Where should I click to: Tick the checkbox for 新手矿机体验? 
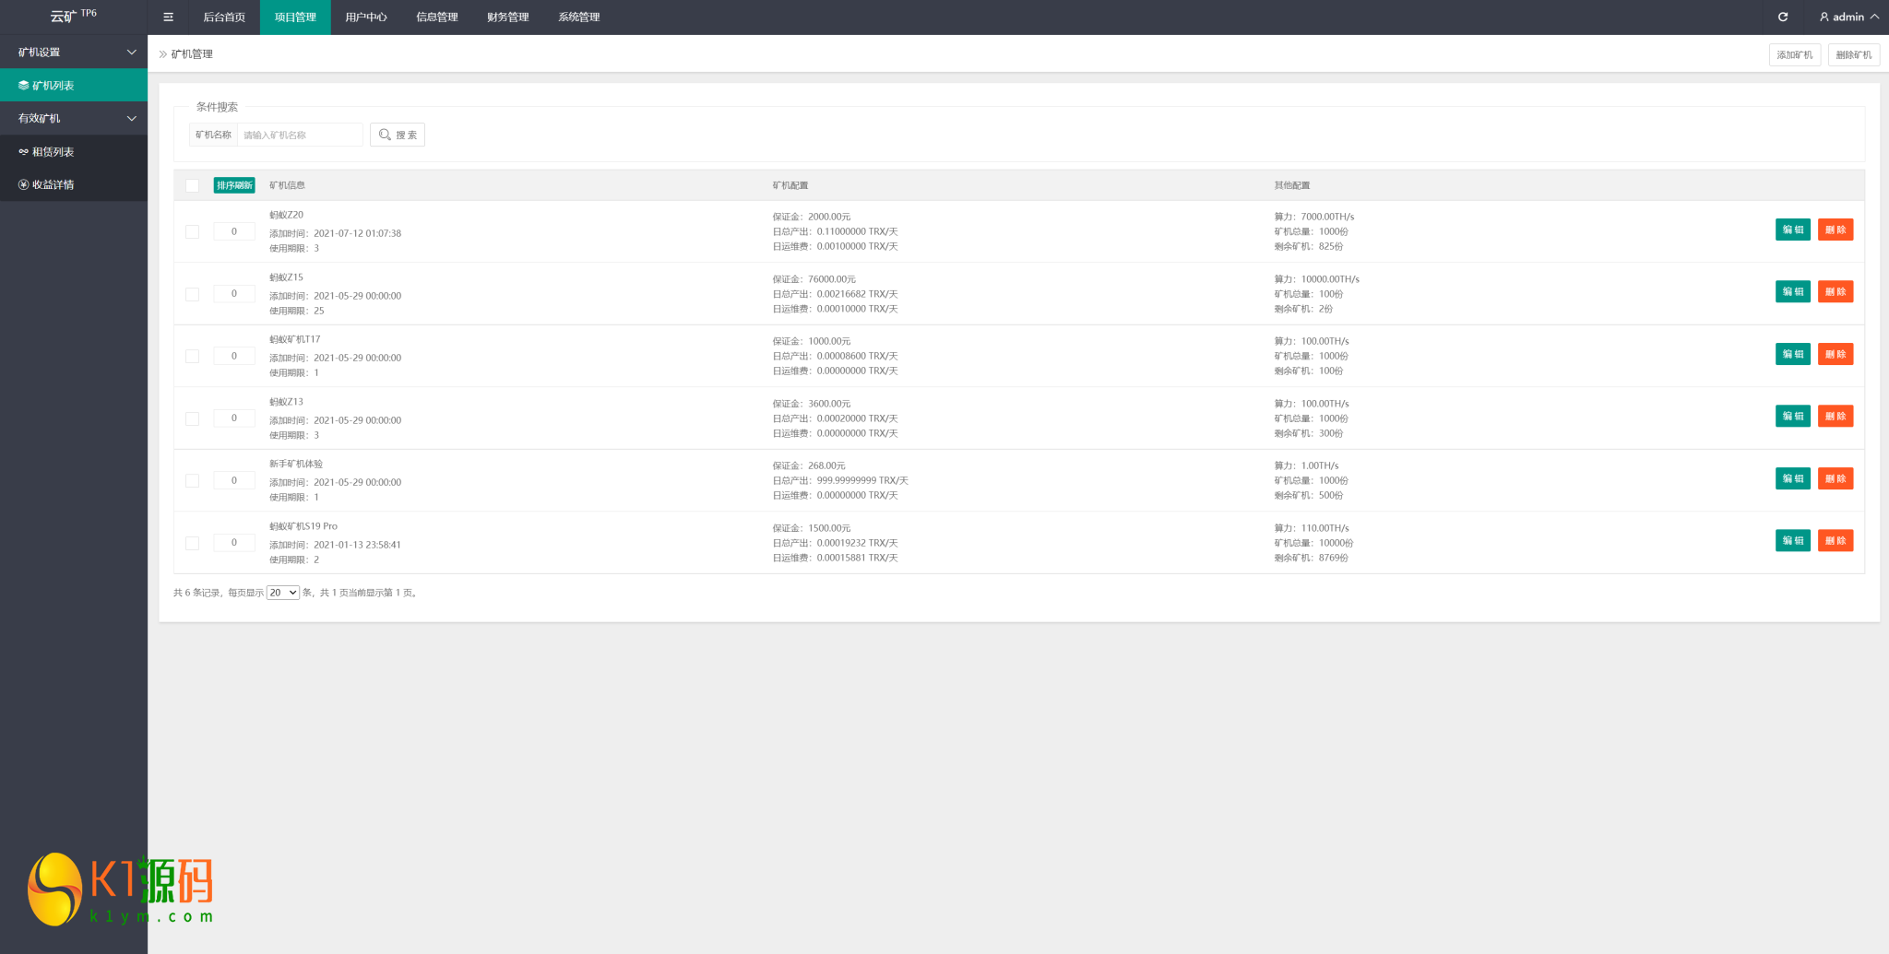[192, 480]
